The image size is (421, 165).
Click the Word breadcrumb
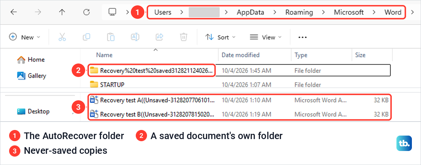393,12
